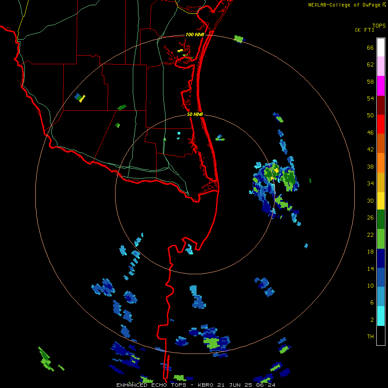Click the 54 value on legend
This screenshot has width=388, height=388.
tap(370, 98)
